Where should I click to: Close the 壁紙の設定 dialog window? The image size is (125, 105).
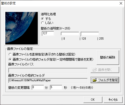point(121,3)
